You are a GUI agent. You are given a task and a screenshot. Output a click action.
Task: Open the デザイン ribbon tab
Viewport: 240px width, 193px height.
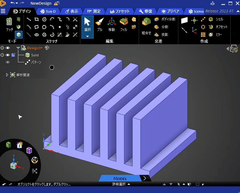tap(22, 11)
